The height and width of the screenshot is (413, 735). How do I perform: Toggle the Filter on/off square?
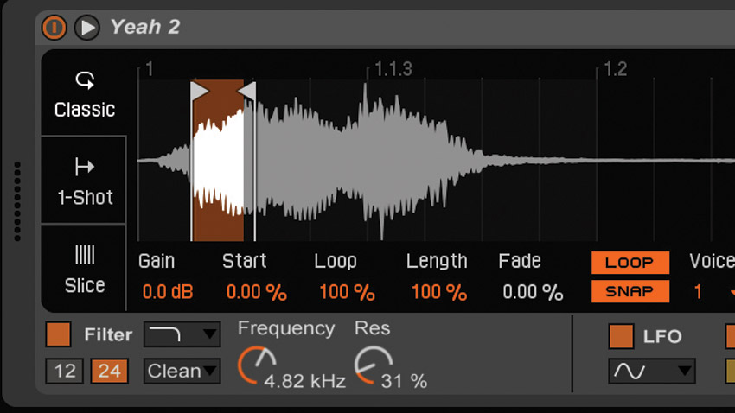pyautogui.click(x=58, y=334)
